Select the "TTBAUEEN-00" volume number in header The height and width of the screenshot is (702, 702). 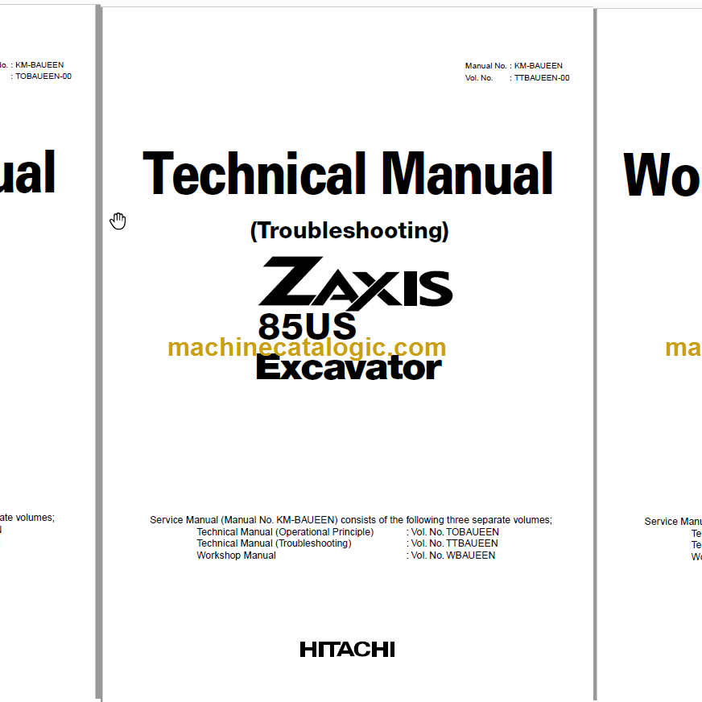coord(542,78)
